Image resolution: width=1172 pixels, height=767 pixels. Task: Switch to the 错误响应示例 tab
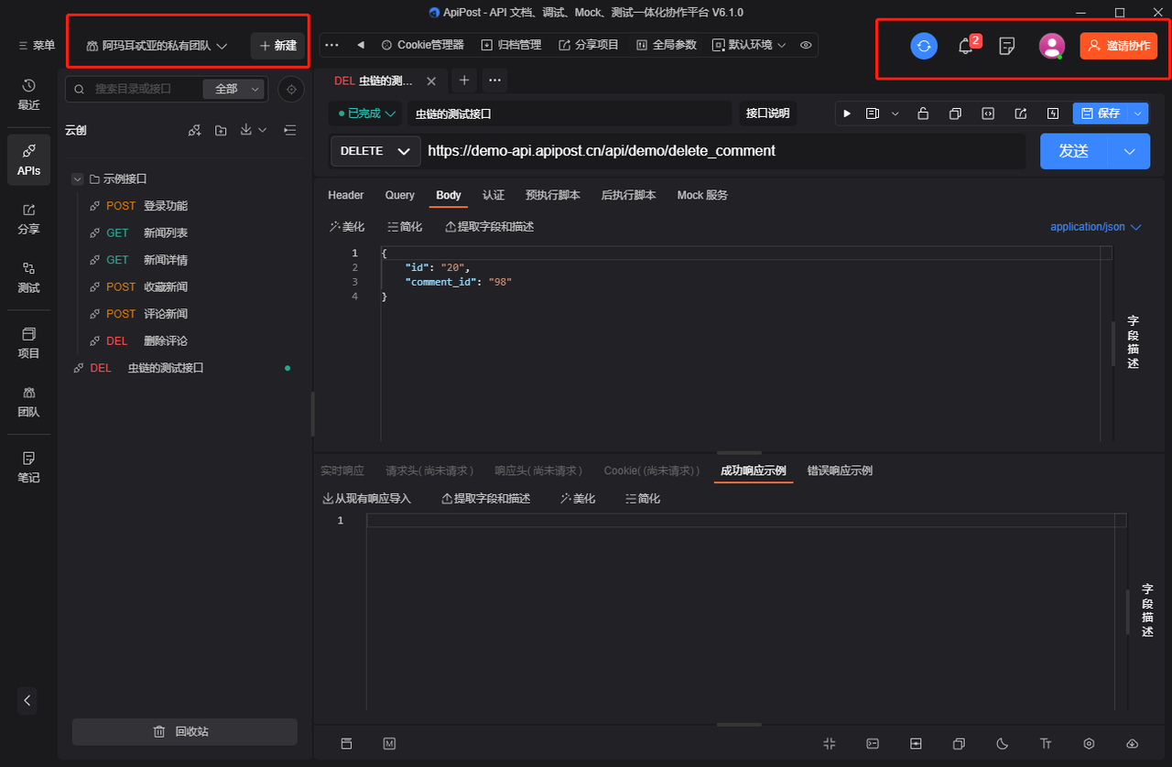pos(839,470)
